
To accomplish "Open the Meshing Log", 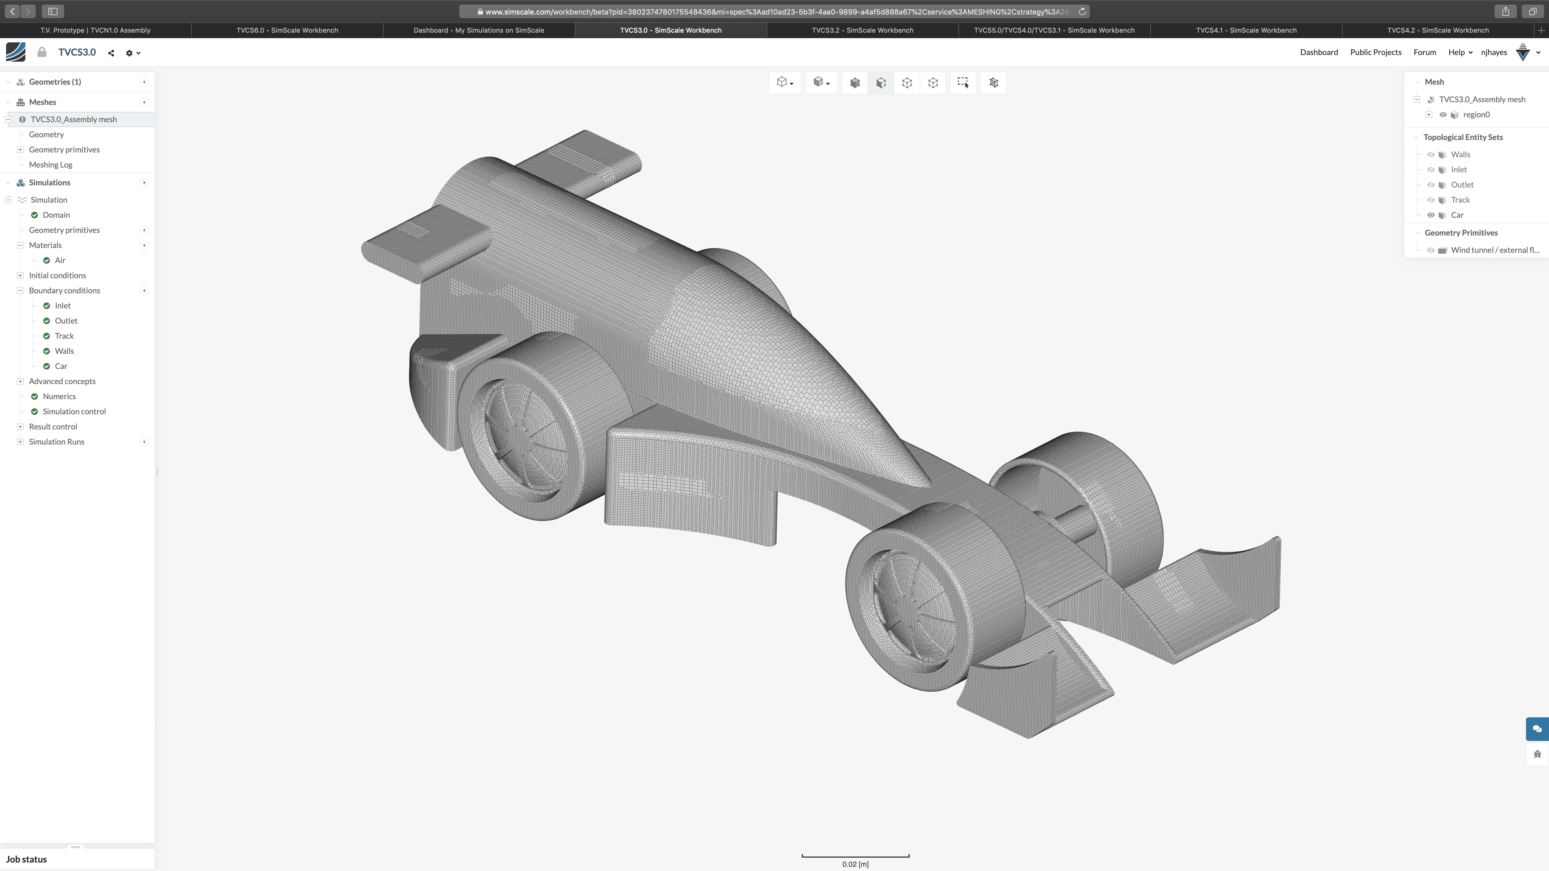I will [51, 165].
